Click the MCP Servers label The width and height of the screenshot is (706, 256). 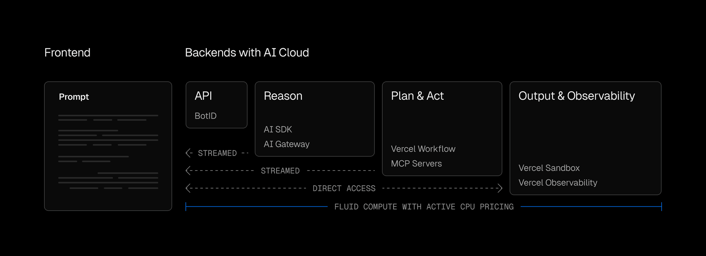pos(416,164)
